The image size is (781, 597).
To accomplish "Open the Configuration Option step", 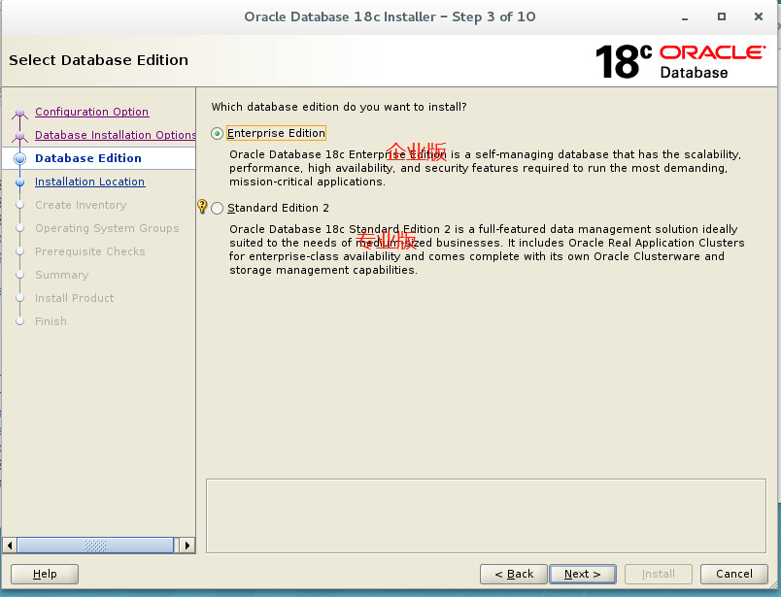I will click(92, 112).
